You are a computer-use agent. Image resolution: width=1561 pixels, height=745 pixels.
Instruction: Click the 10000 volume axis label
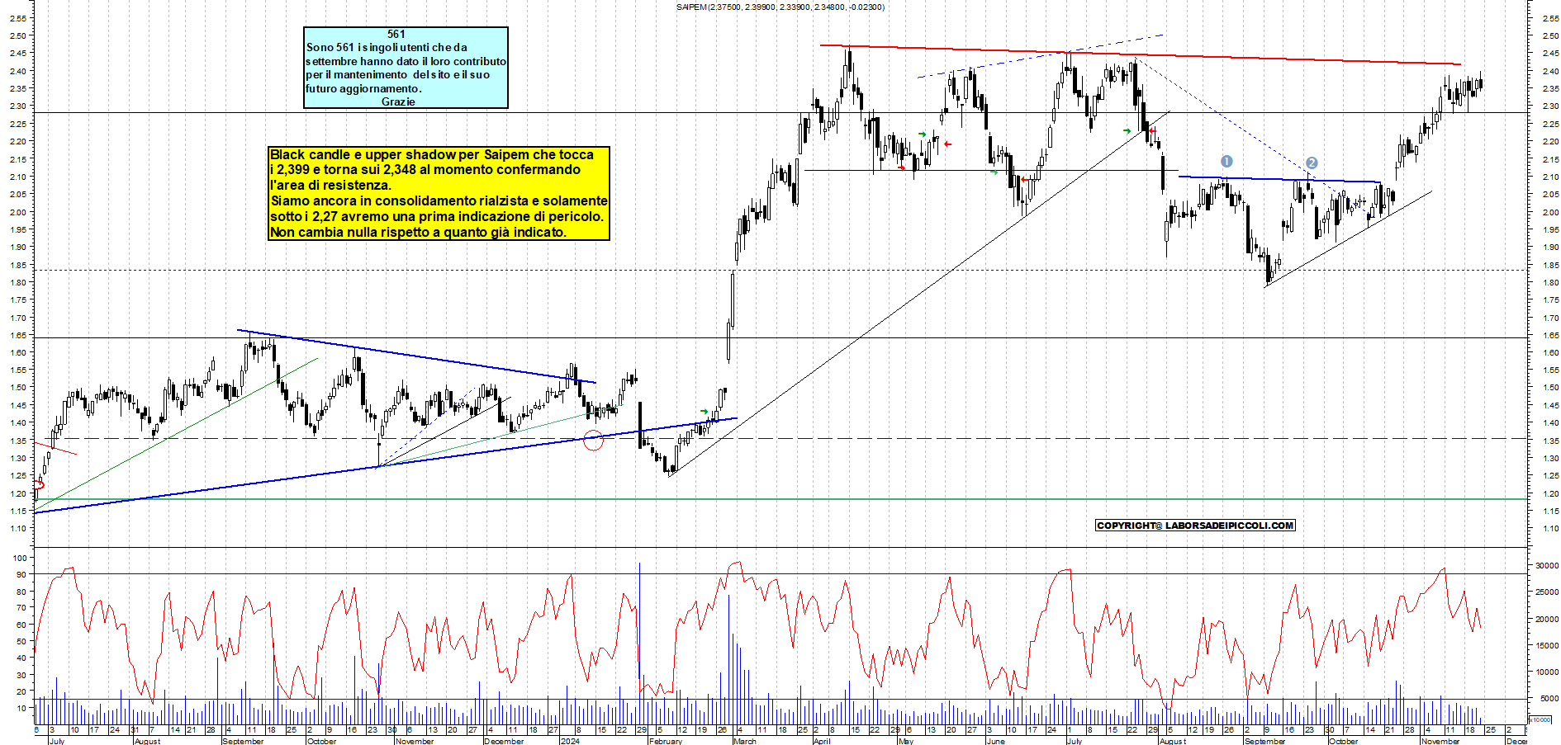pos(1547,672)
